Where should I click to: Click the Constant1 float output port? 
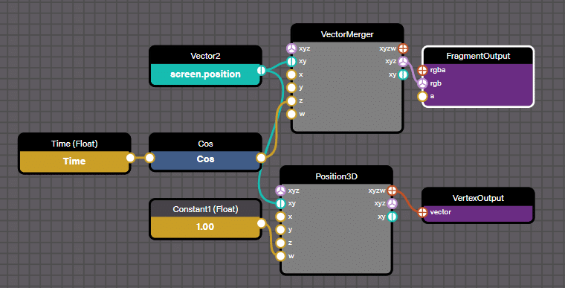tap(261, 223)
